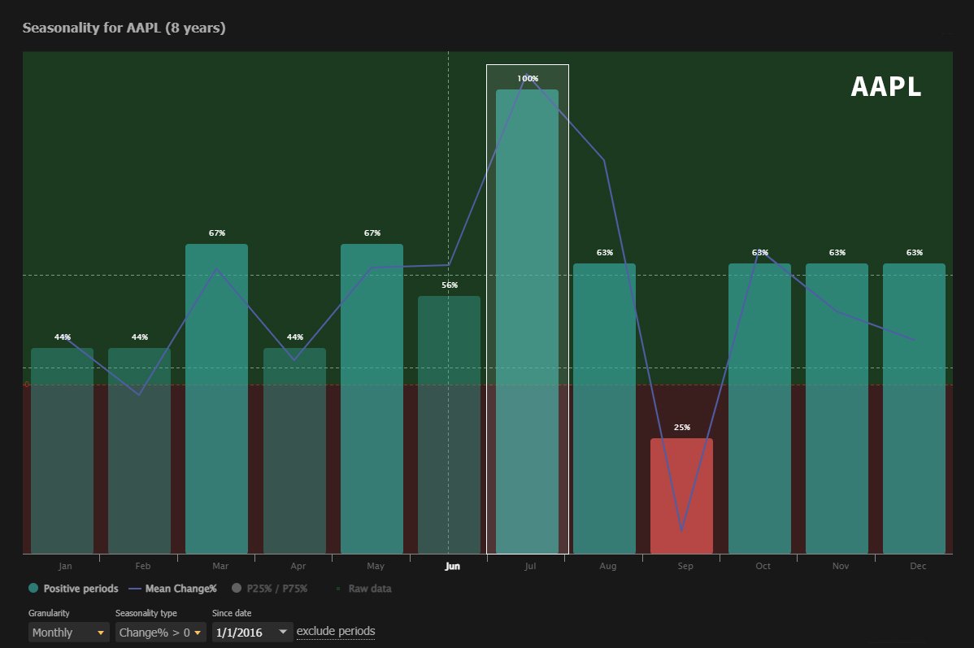Select the May 67% bar
The height and width of the screenshot is (648, 974).
coord(372,399)
